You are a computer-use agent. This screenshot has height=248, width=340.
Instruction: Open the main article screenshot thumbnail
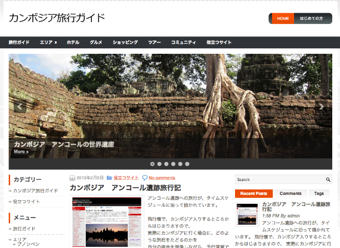coord(107,222)
